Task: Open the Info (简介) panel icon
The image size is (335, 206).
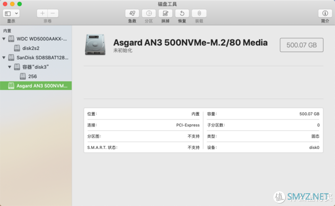Action: 325,13
